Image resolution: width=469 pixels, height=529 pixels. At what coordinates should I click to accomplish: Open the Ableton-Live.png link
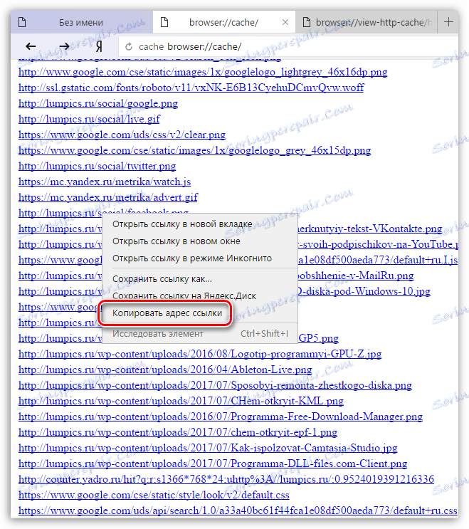pos(165,370)
